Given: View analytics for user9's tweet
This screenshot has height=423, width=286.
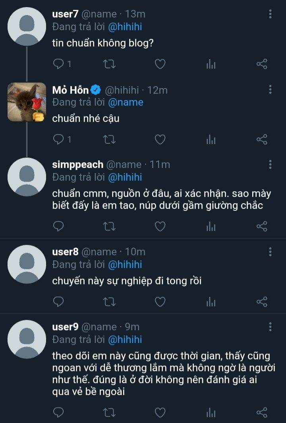Looking at the screenshot, I should point(211,413).
